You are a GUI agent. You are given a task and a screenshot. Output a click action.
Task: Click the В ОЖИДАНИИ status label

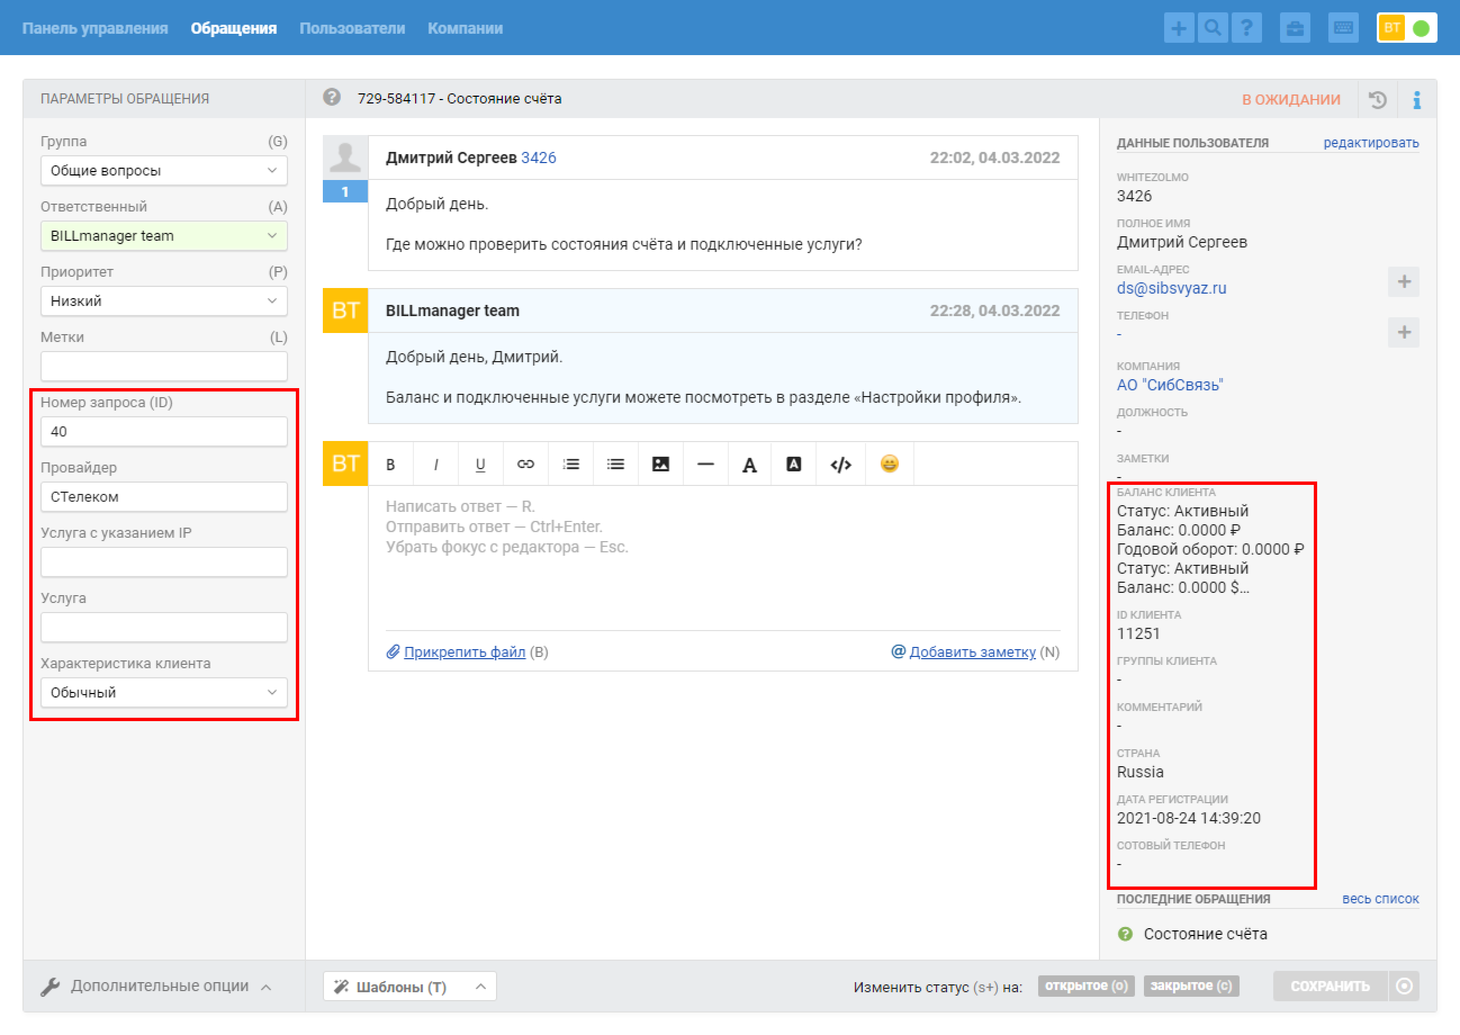point(1291,100)
